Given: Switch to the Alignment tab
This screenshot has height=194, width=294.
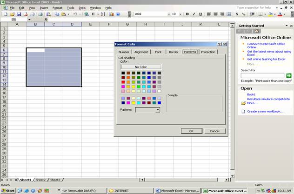Looking at the screenshot, I should (141, 52).
